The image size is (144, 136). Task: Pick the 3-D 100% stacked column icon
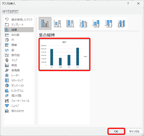[109, 23]
